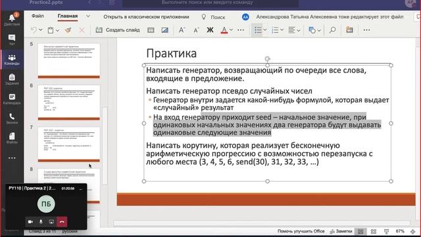Click Помочь улучшить Office link
Screen dimensions: 421x237
click(x=301, y=231)
